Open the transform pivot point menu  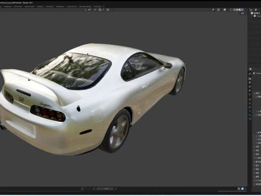click(x=96, y=10)
